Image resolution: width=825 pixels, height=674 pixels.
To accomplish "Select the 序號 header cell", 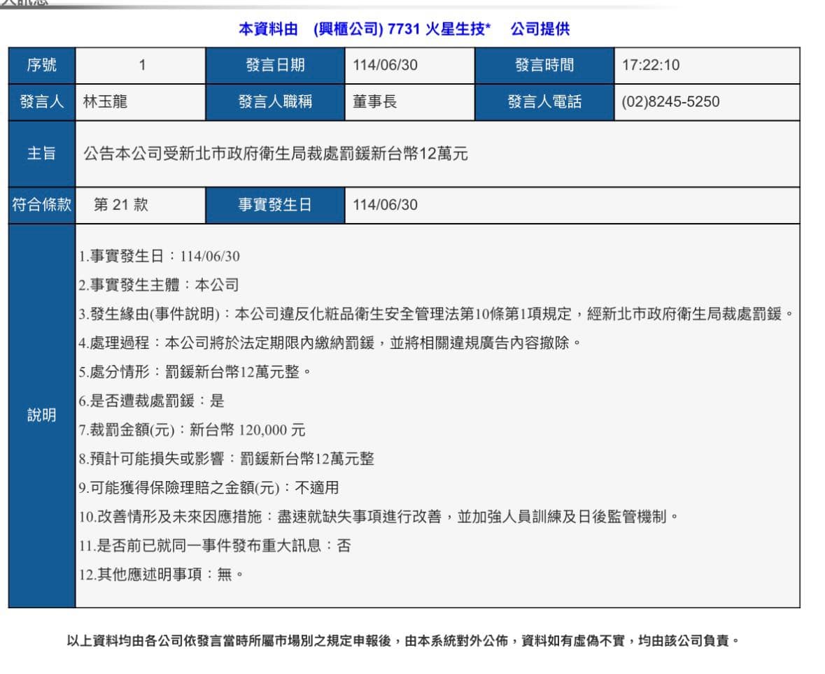I will pos(41,65).
